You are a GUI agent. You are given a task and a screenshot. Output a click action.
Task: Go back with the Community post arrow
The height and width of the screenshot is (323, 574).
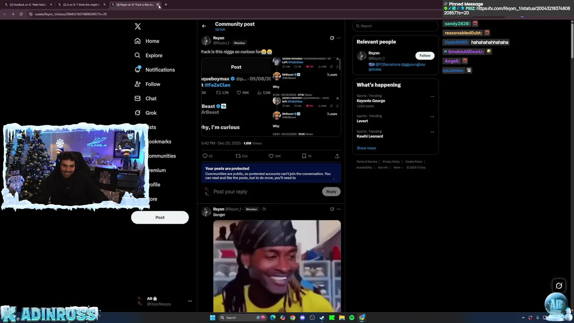pyautogui.click(x=204, y=26)
